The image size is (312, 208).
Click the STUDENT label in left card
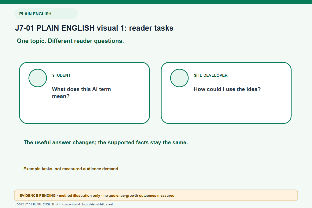coord(61,75)
